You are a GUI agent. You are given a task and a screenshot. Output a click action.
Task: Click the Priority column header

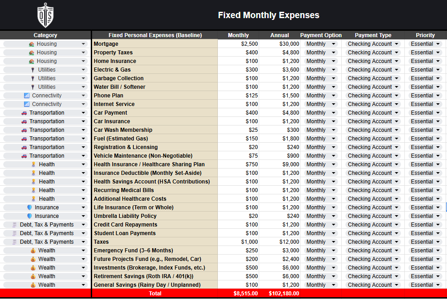[x=425, y=35]
